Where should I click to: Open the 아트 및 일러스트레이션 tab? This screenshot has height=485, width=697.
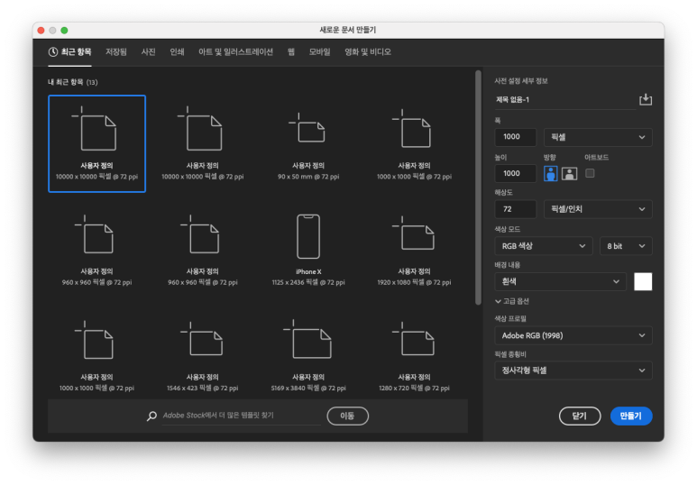235,52
